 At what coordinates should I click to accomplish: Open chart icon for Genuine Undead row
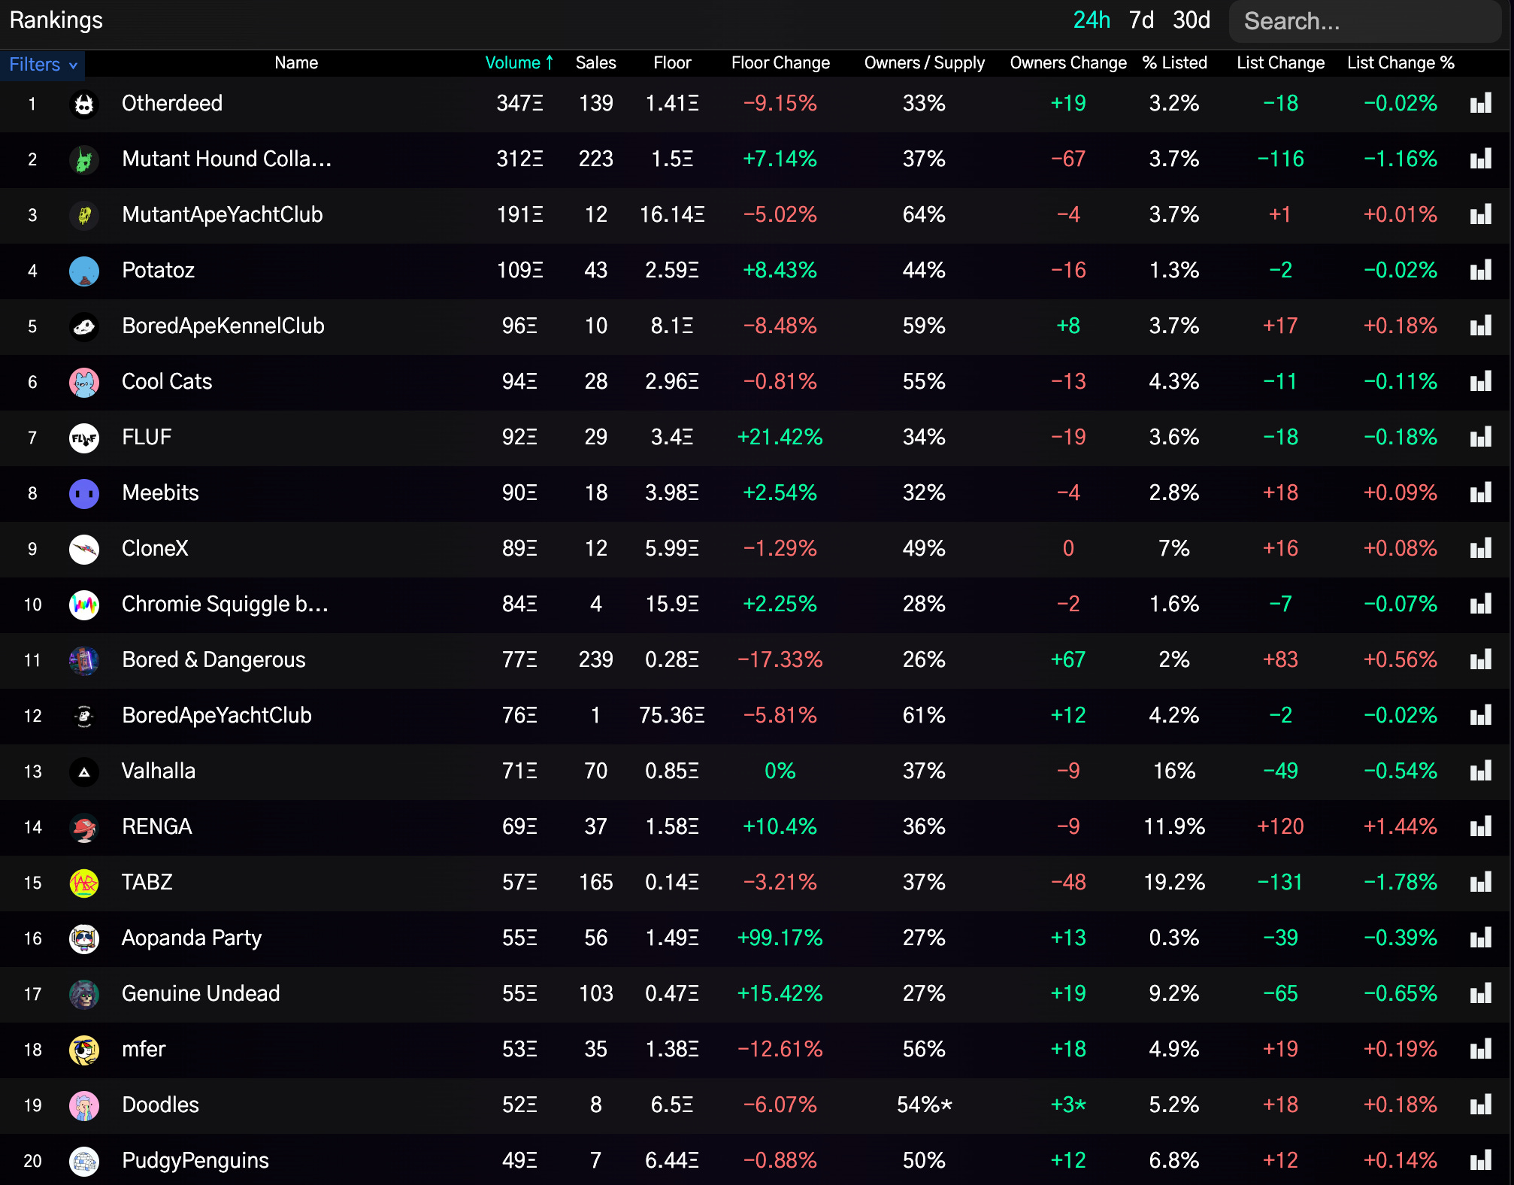click(1480, 994)
